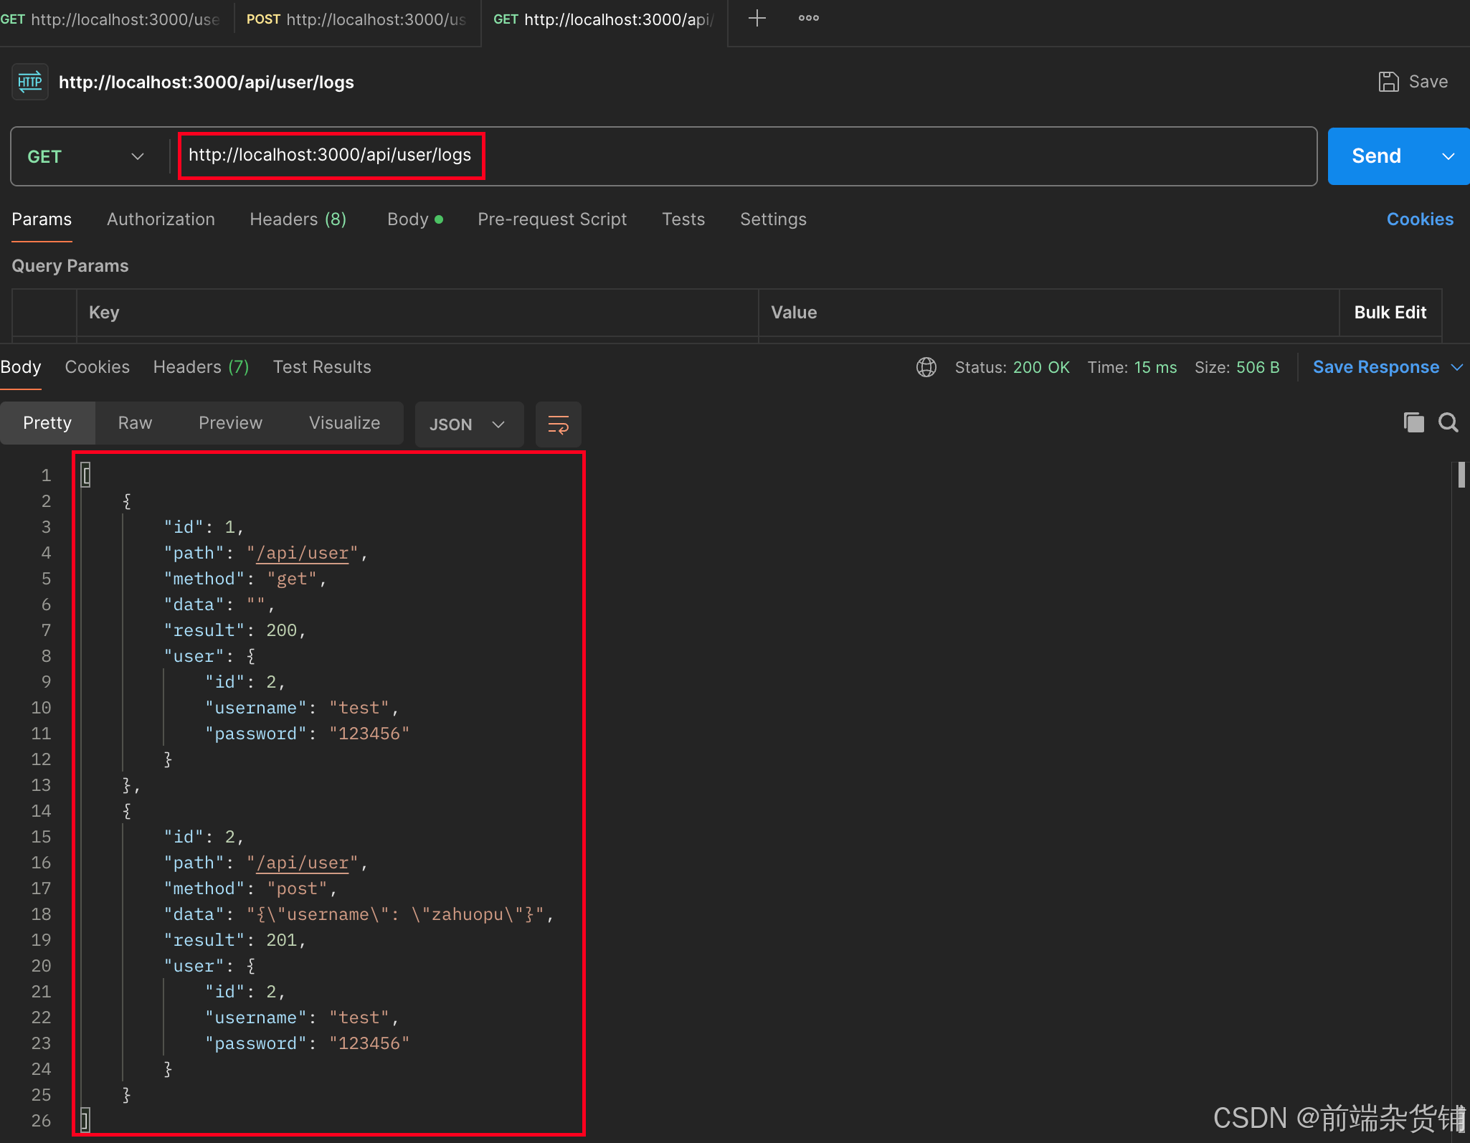The width and height of the screenshot is (1470, 1143).
Task: Open the GET method dropdown
Action: [86, 156]
